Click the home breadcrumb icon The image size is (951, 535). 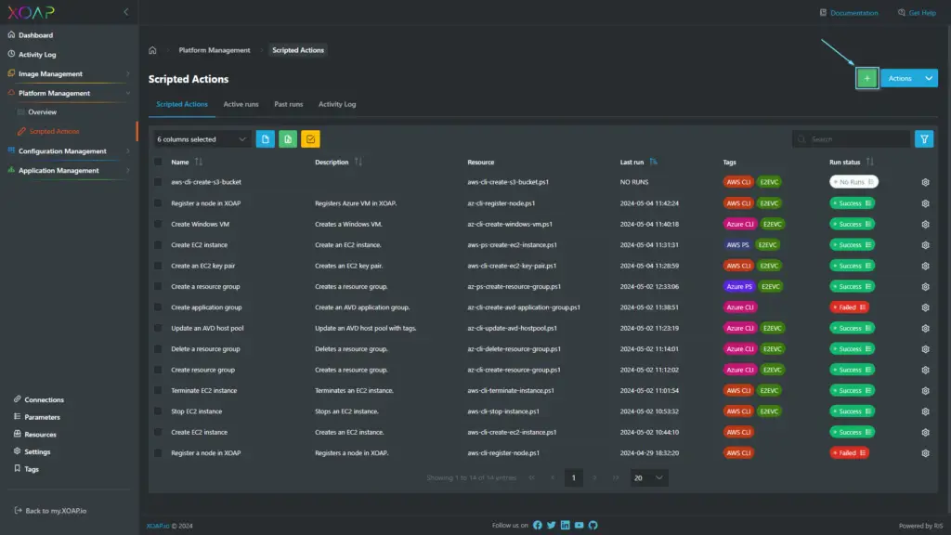point(152,50)
